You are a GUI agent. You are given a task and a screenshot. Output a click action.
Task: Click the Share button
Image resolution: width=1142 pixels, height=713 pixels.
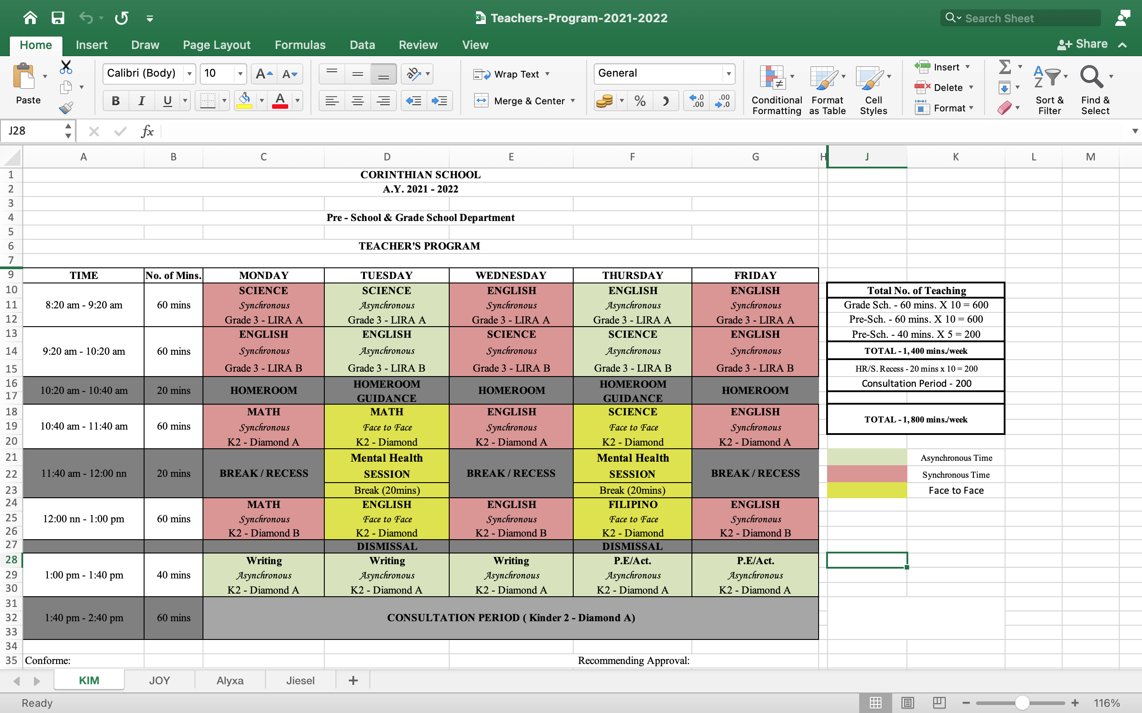tap(1083, 44)
